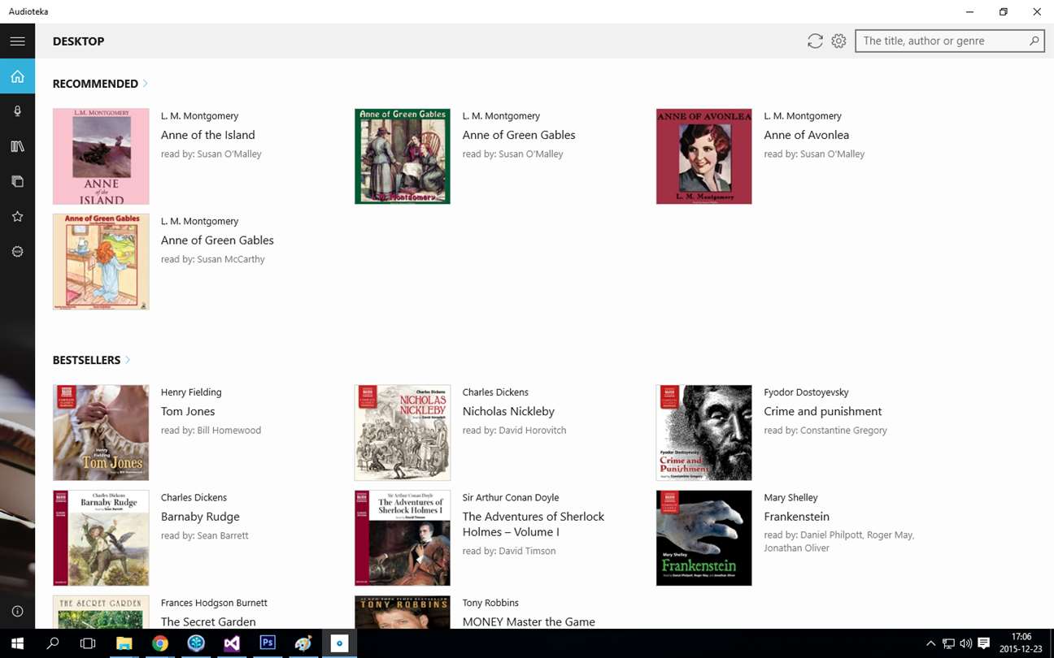The image size is (1054, 658).
Task: Go to the Home sidebar icon
Action: (17, 76)
